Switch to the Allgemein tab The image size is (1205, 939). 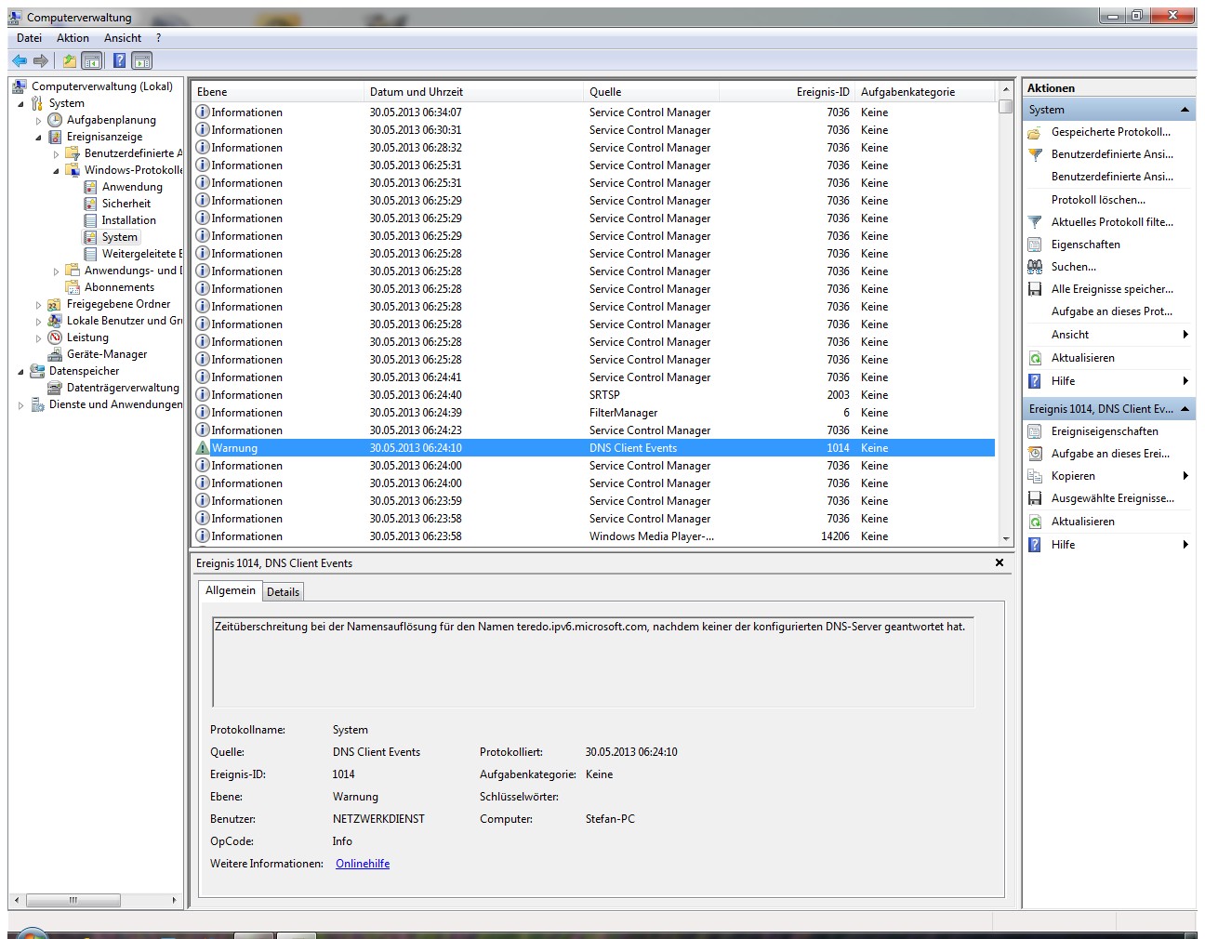[231, 591]
